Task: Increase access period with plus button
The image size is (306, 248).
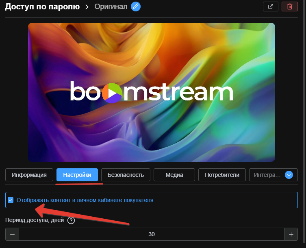Action: tap(291, 234)
